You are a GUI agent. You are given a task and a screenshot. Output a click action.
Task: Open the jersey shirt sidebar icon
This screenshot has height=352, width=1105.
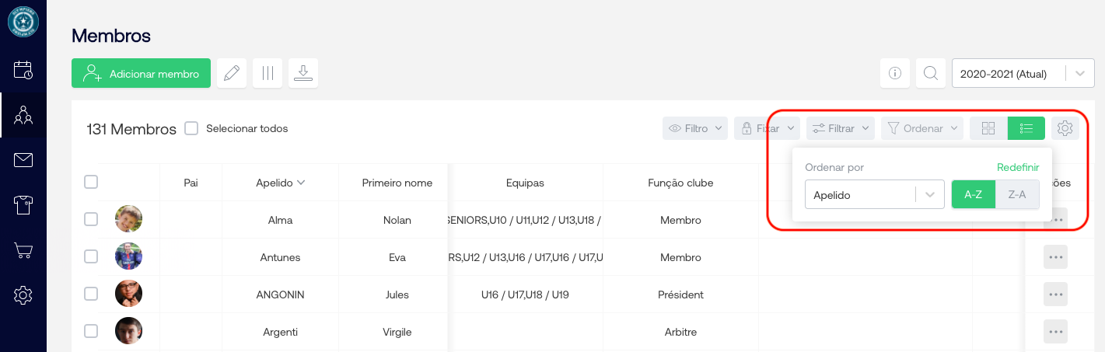pos(23,205)
